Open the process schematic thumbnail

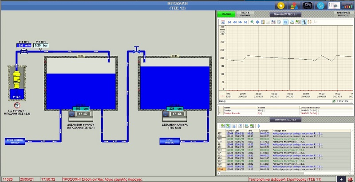(334, 5)
